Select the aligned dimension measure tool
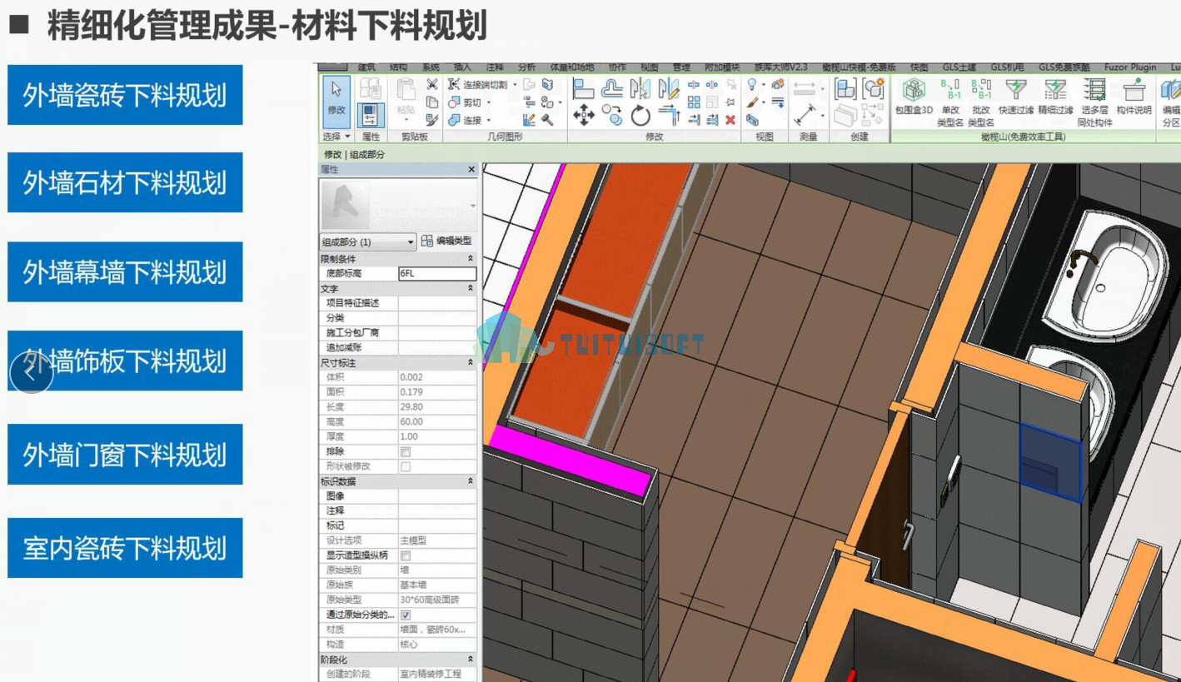Viewport: 1181px width, 682px height. coord(803,115)
